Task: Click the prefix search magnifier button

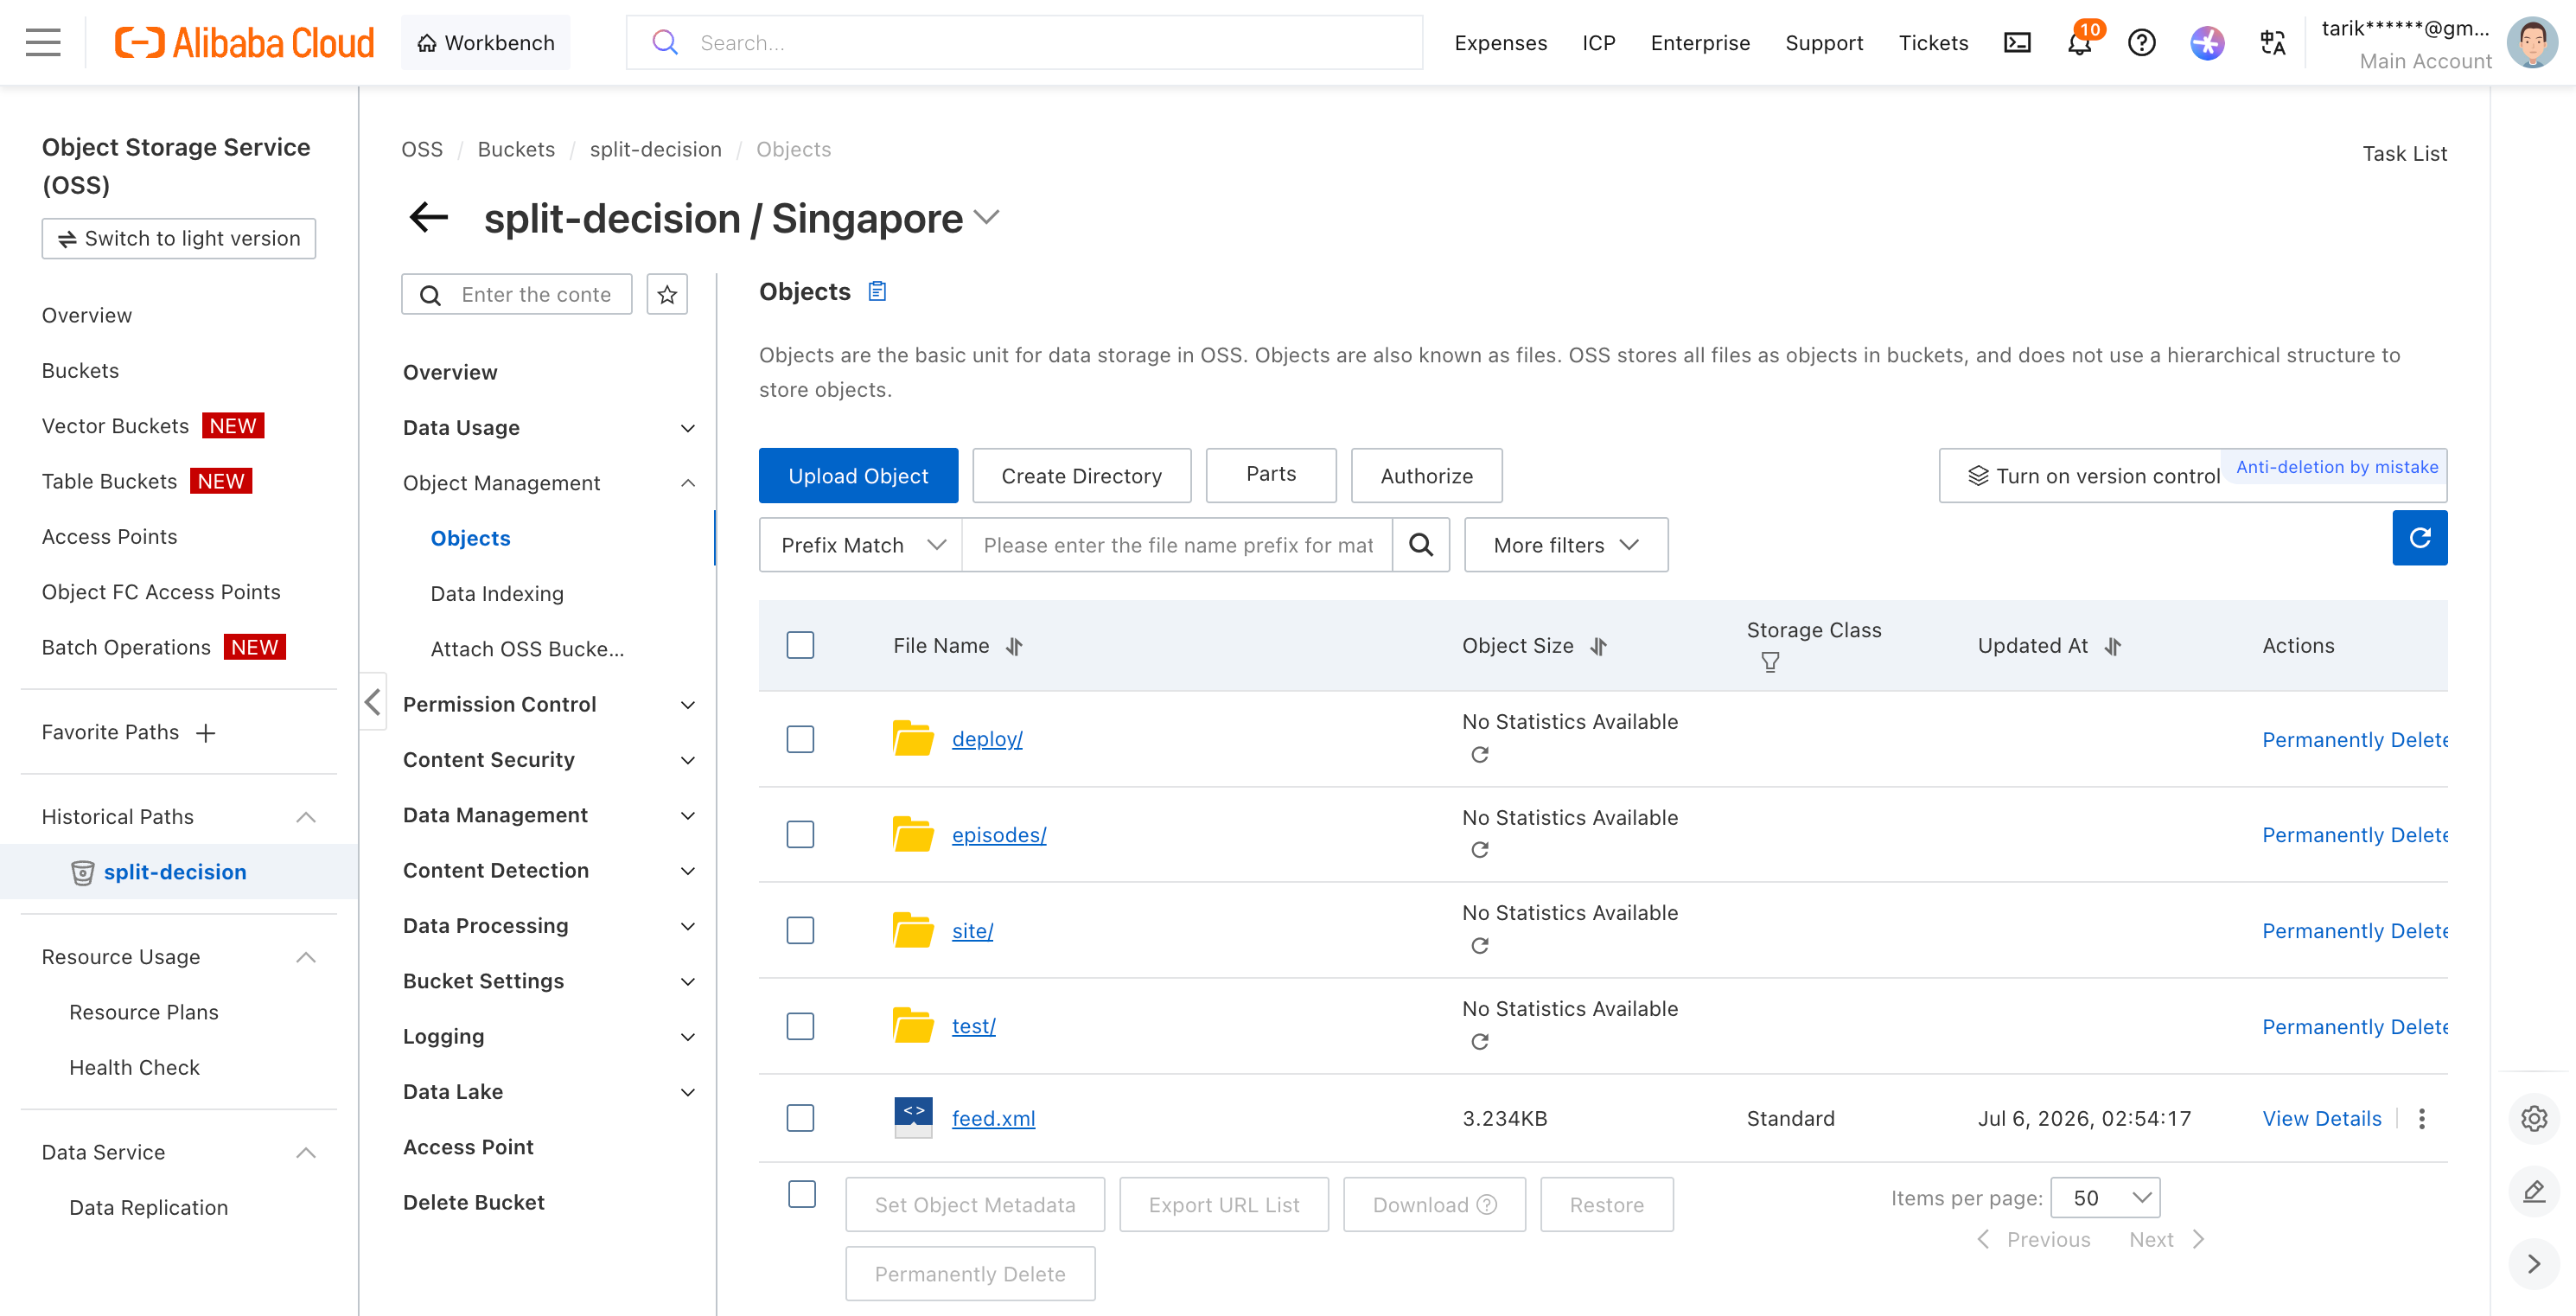Action: (x=1421, y=544)
